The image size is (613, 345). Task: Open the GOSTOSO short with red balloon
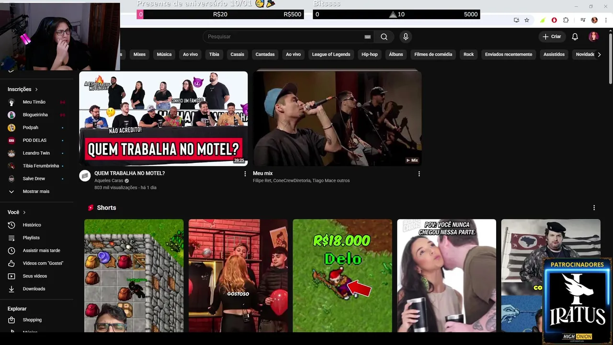coord(238,276)
